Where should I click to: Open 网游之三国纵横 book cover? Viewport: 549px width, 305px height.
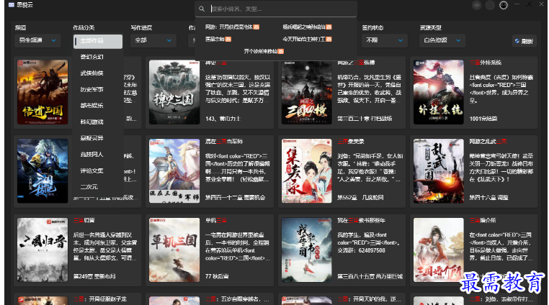(x=307, y=92)
